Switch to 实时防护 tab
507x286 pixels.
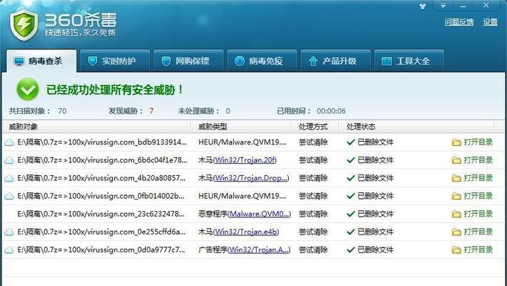pyautogui.click(x=115, y=61)
